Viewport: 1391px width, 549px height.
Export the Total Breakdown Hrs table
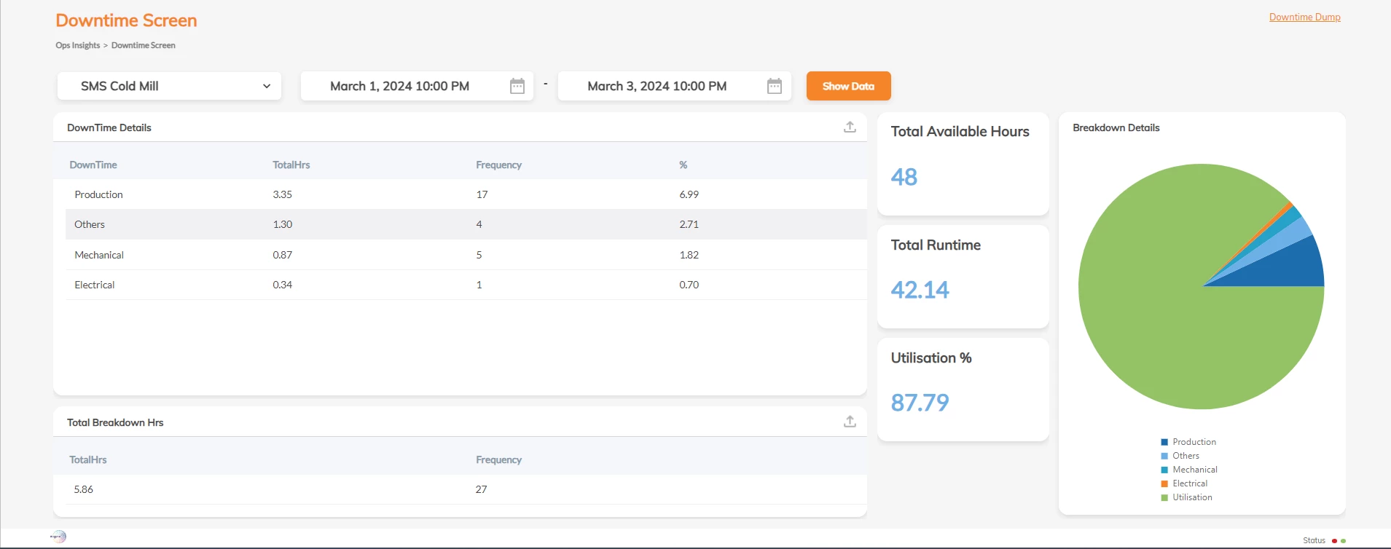coord(850,422)
